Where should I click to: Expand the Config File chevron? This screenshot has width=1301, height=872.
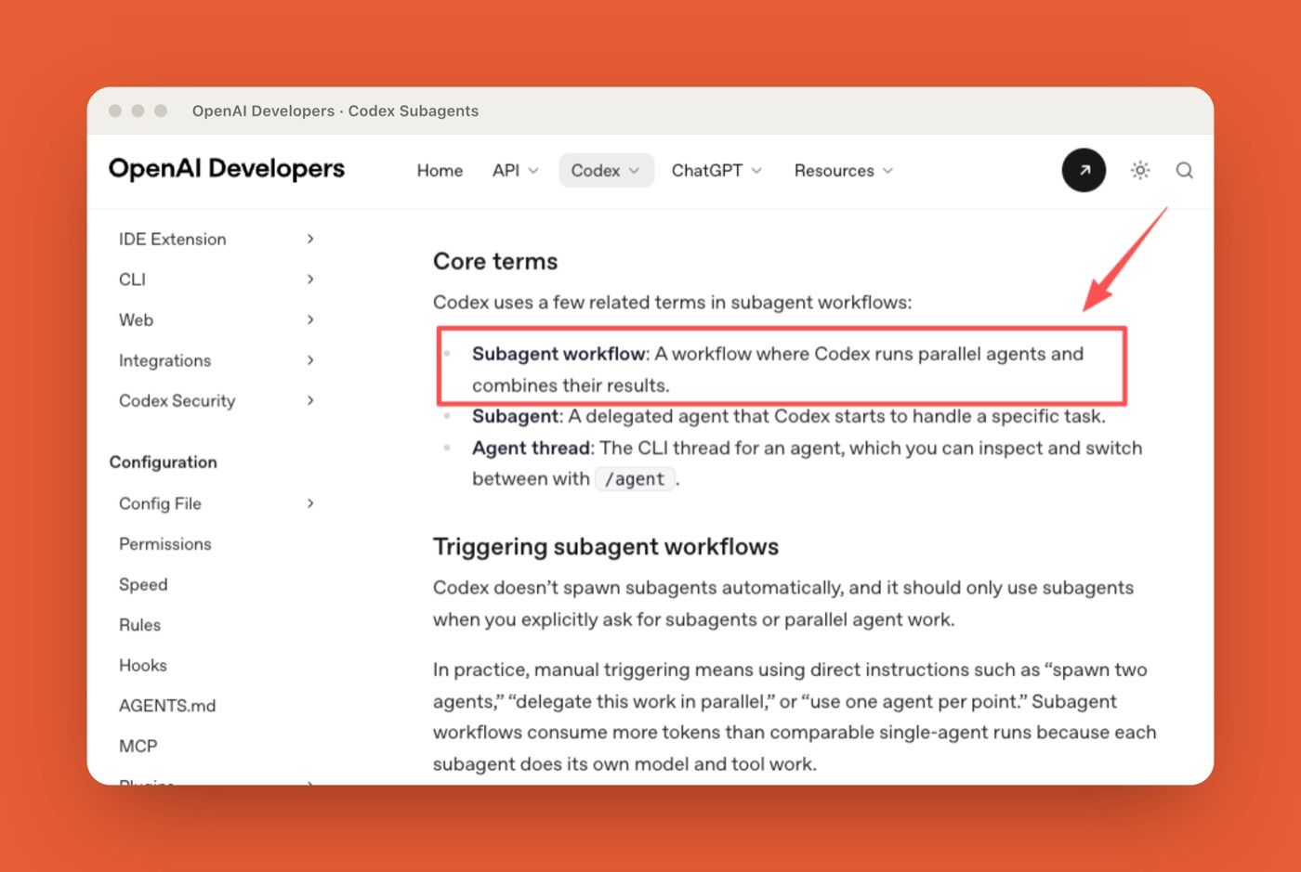click(310, 502)
